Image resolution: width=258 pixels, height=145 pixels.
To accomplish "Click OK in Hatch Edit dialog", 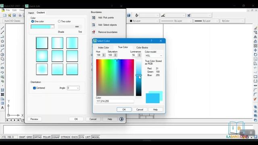I will (x=76, y=119).
